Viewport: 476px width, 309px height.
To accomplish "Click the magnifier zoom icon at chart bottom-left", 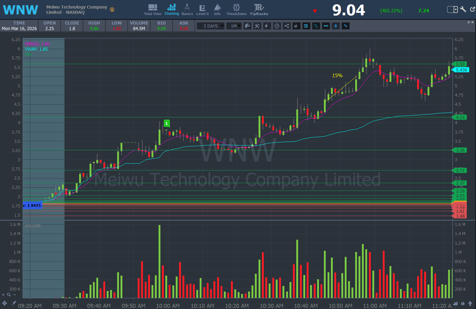I will (9, 295).
